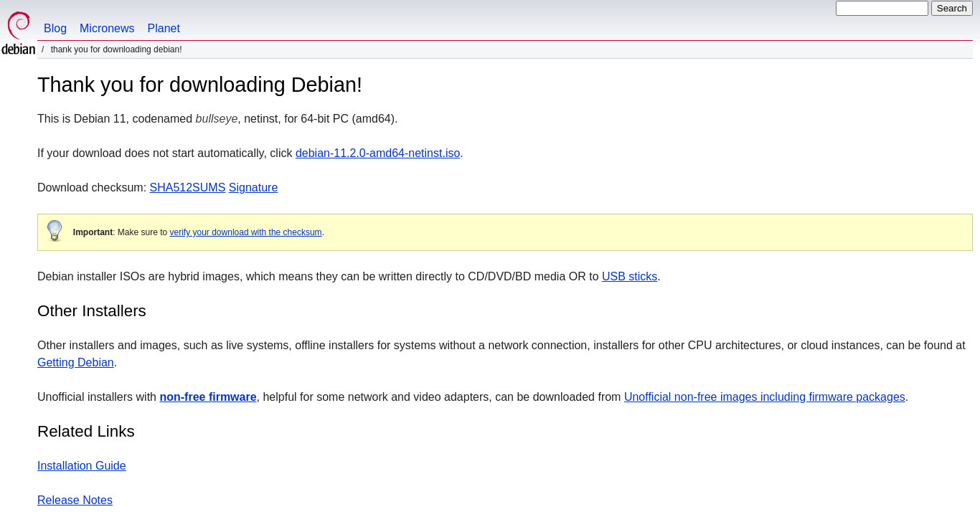Image resolution: width=980 pixels, height=522 pixels.
Task: Click the Search button
Action: pyautogui.click(x=952, y=9)
